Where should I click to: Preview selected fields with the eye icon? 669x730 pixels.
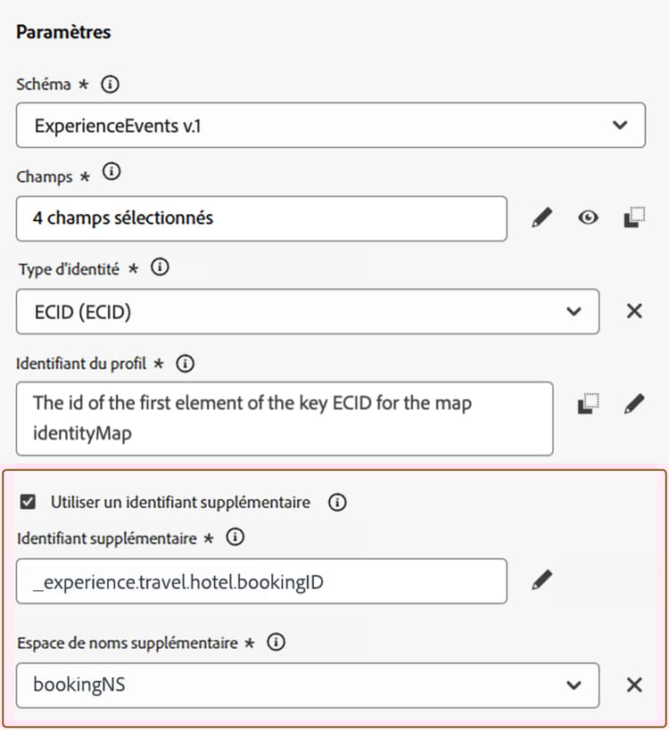(x=588, y=217)
